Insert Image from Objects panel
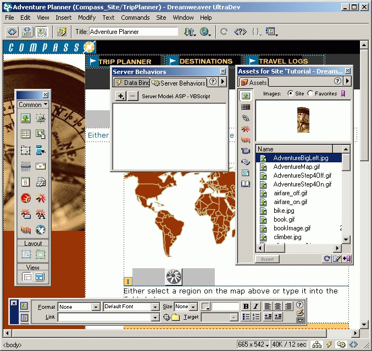The width and height of the screenshot is (372, 351). pyautogui.click(x=25, y=118)
